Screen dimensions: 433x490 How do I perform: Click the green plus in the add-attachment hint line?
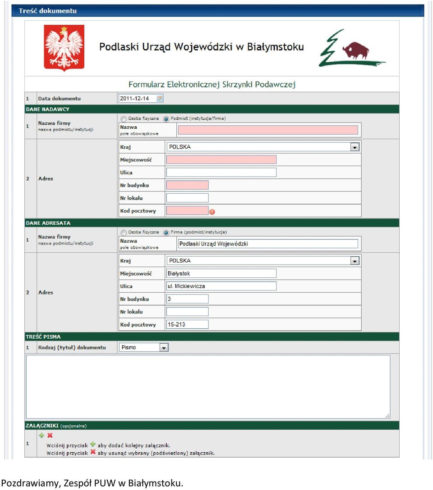tap(93, 444)
